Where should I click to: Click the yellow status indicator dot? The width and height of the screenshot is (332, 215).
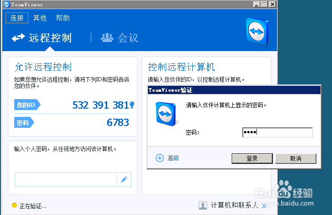14,205
